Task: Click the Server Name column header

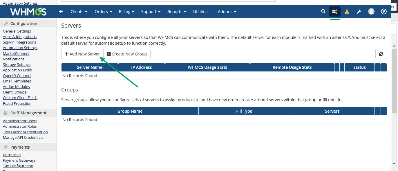Action: 90,67
